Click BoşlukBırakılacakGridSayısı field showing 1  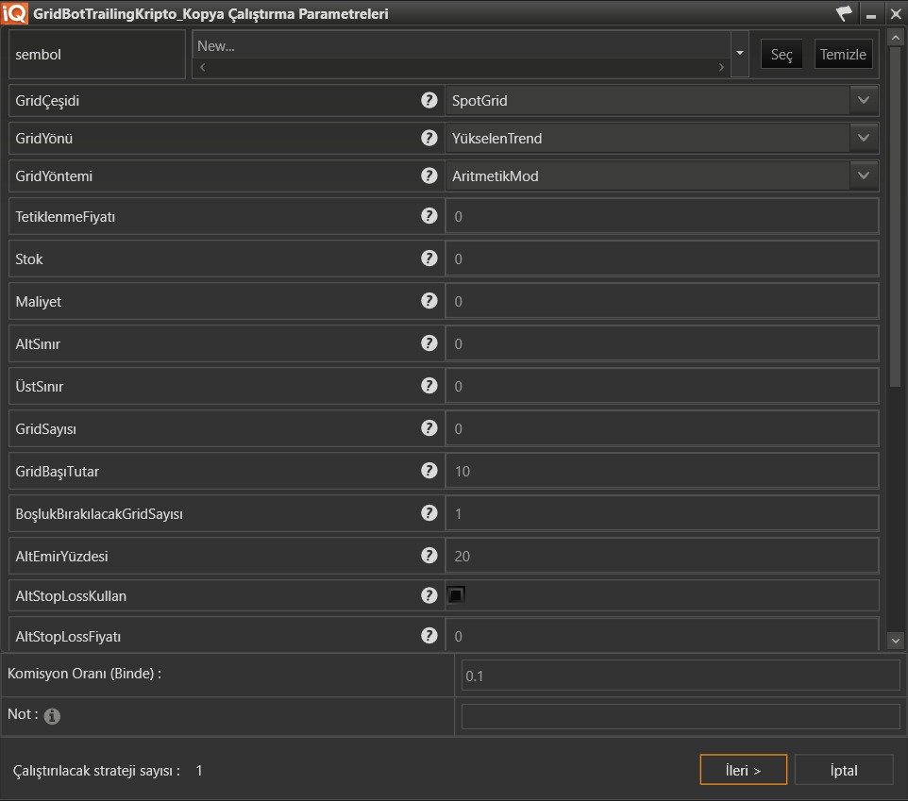click(662, 513)
